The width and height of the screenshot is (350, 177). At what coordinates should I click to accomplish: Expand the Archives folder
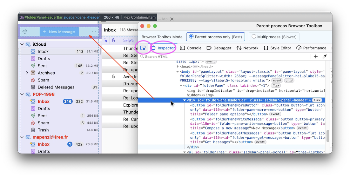click(27, 73)
